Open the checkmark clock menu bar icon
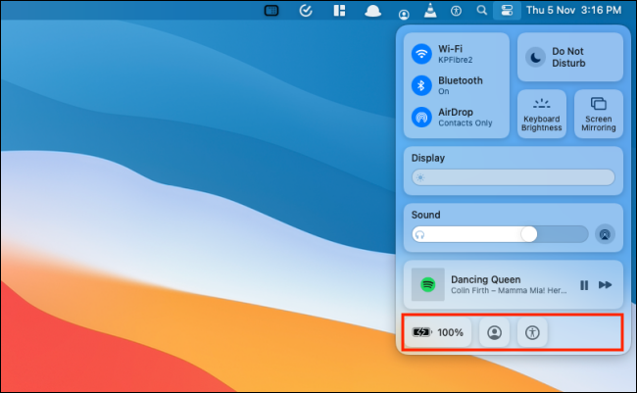637x393 pixels. pos(305,11)
